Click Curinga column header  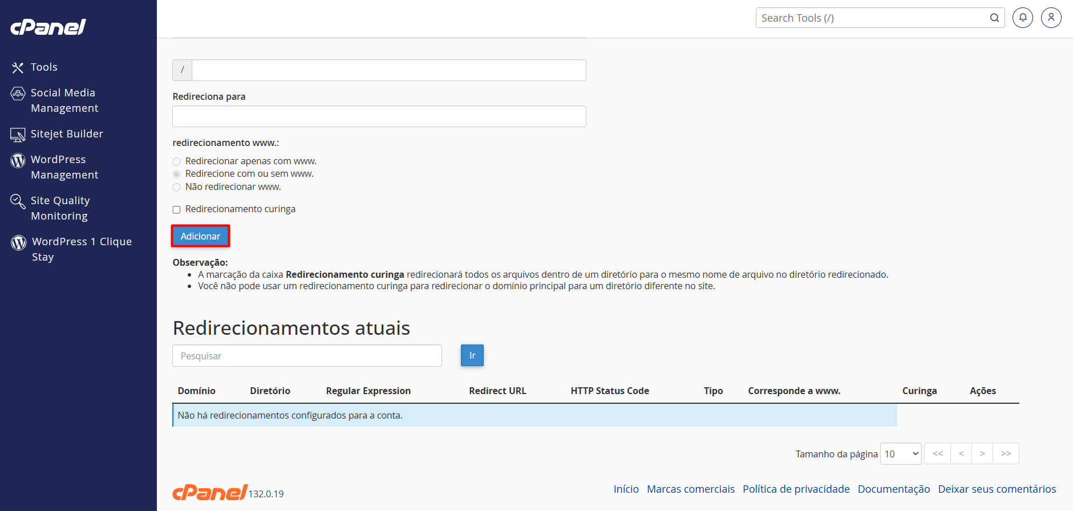tap(920, 391)
